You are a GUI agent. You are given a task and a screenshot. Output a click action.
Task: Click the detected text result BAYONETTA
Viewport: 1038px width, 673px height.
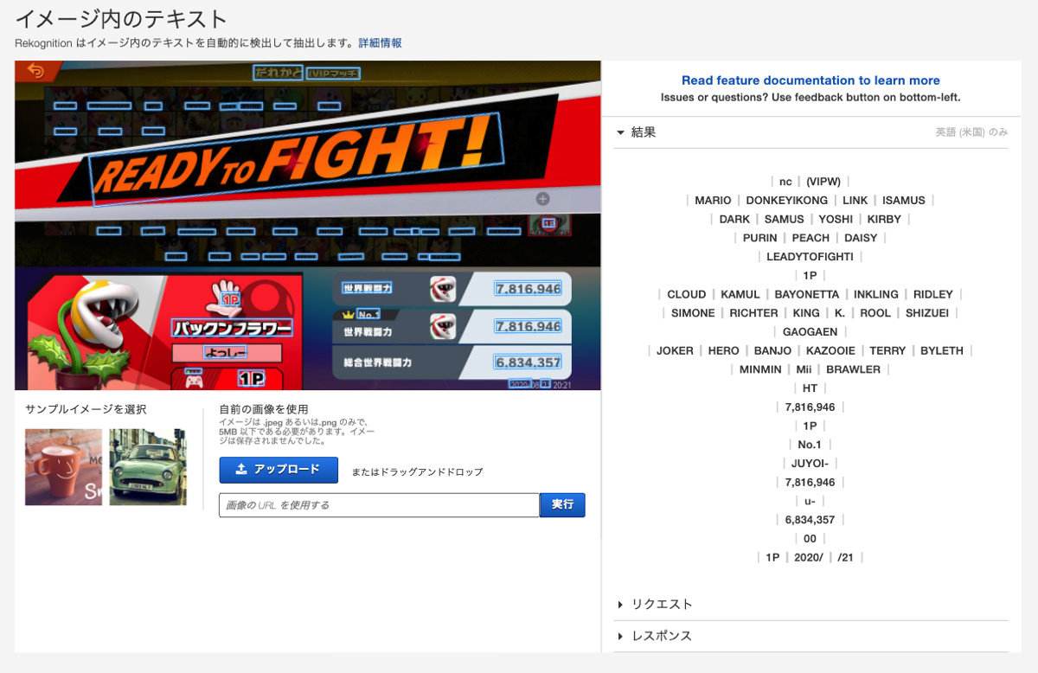coord(806,294)
